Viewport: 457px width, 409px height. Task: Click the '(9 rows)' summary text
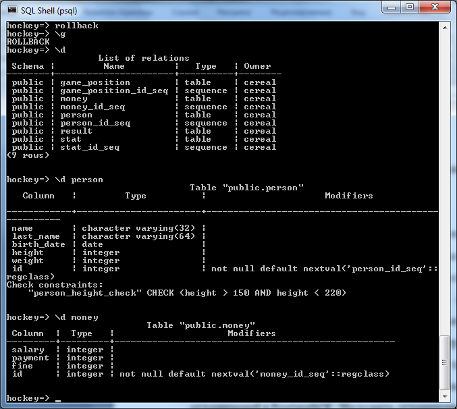coord(28,155)
